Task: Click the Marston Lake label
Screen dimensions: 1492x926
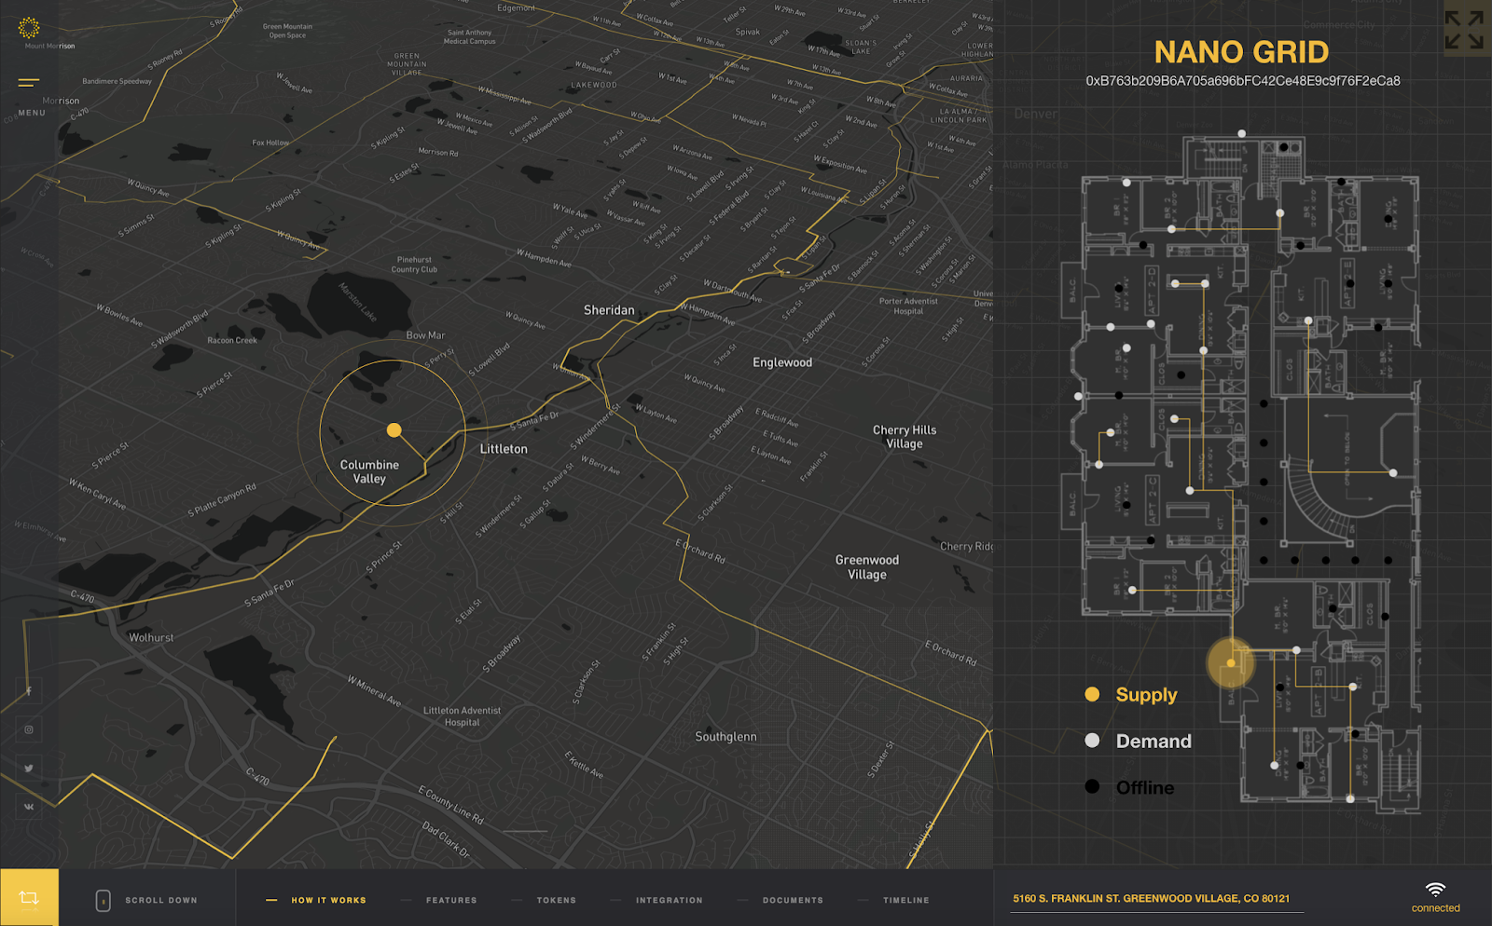Action: [358, 302]
